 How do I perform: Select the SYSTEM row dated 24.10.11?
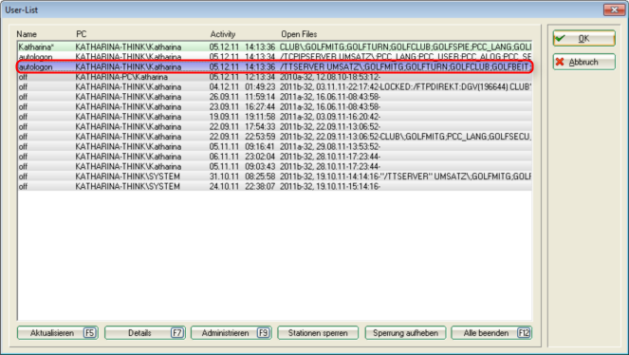[x=275, y=187]
